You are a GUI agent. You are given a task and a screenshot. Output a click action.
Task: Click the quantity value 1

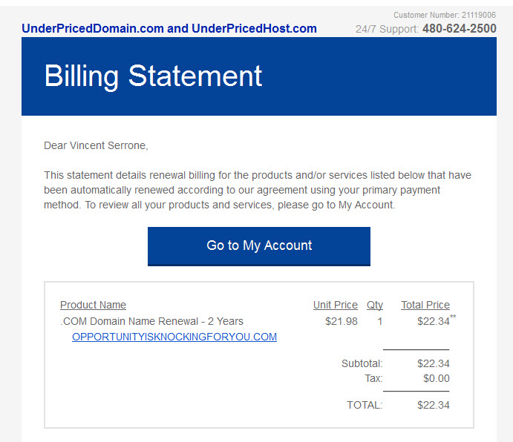coord(380,321)
